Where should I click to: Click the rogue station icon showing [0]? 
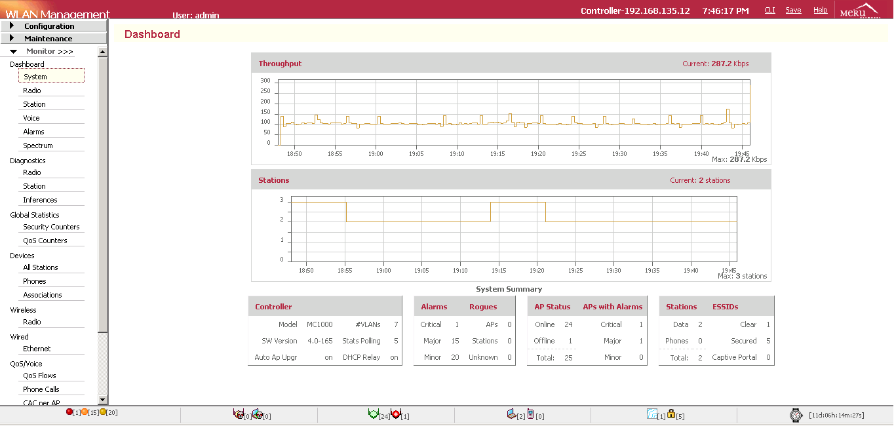point(257,414)
